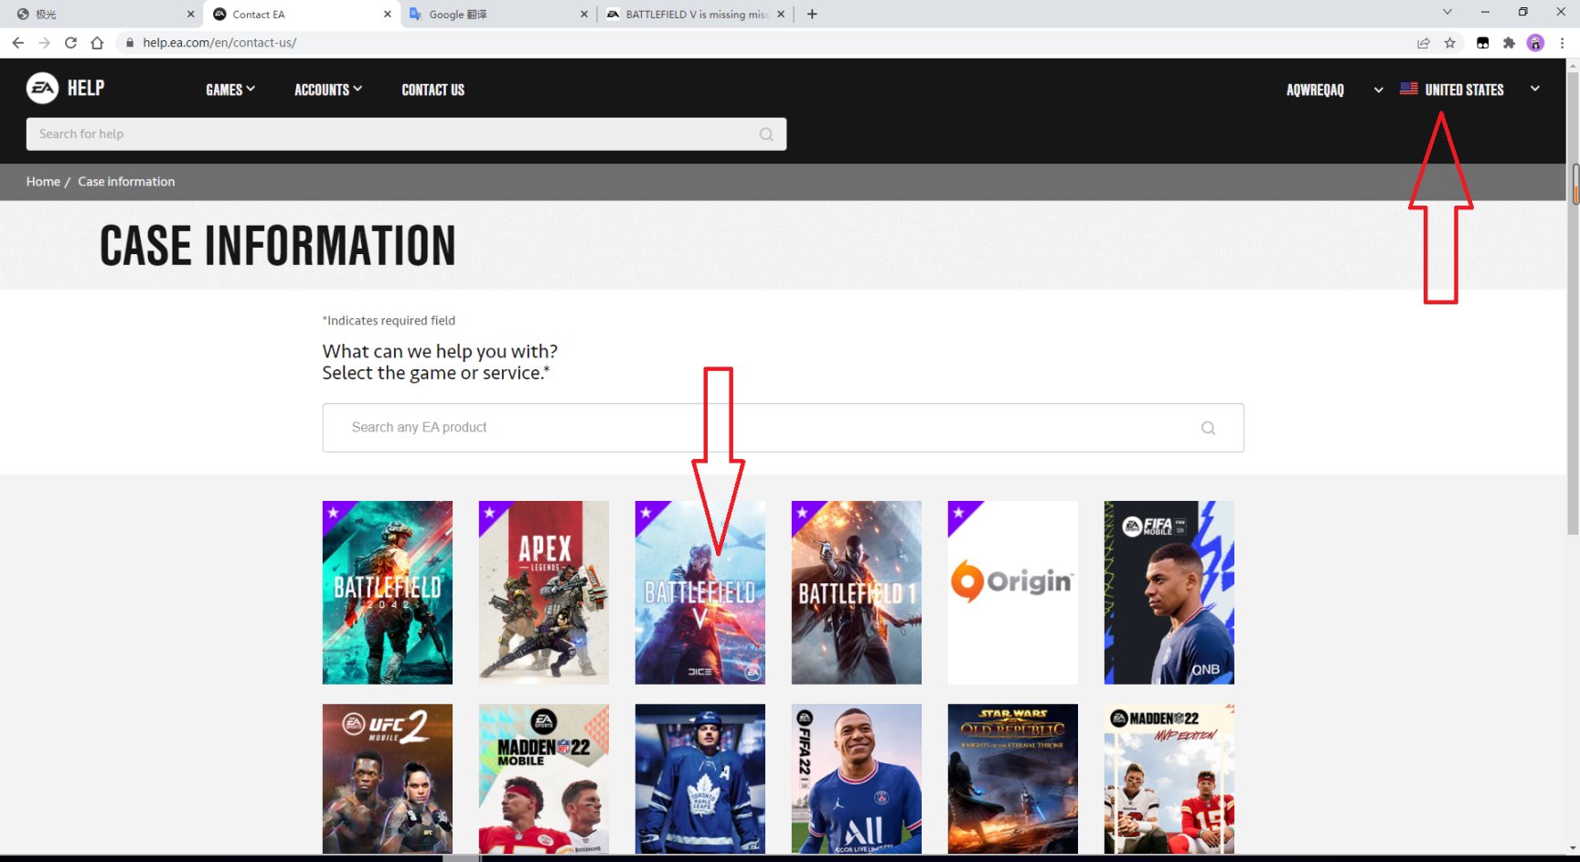Click the scrollbar down arrow
Viewport: 1580px width, 862px height.
click(1574, 847)
